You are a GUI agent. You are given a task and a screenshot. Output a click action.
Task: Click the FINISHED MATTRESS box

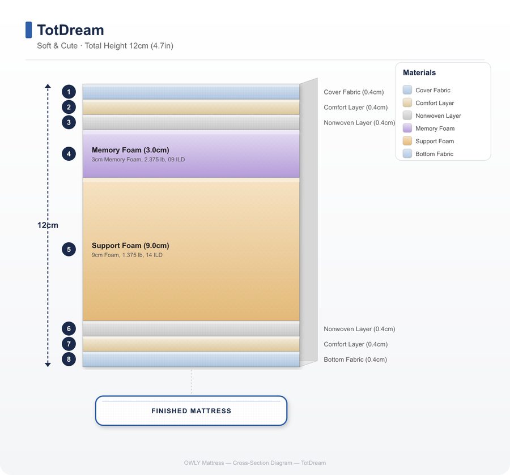click(x=192, y=410)
